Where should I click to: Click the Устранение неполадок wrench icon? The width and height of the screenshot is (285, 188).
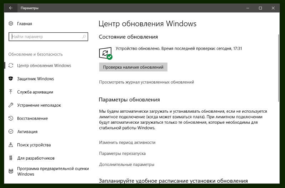11,105
